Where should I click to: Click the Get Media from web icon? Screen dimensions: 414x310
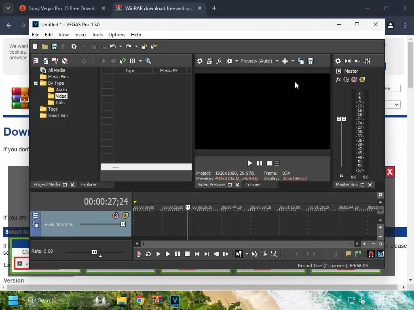pos(65,61)
